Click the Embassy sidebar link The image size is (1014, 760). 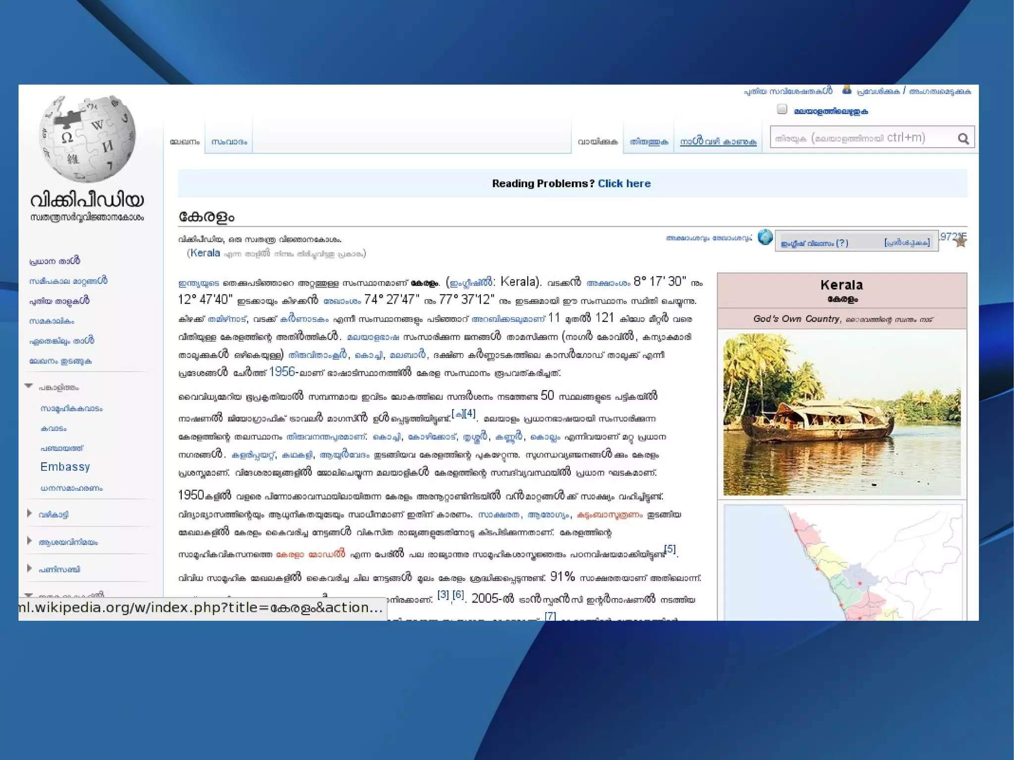(65, 467)
